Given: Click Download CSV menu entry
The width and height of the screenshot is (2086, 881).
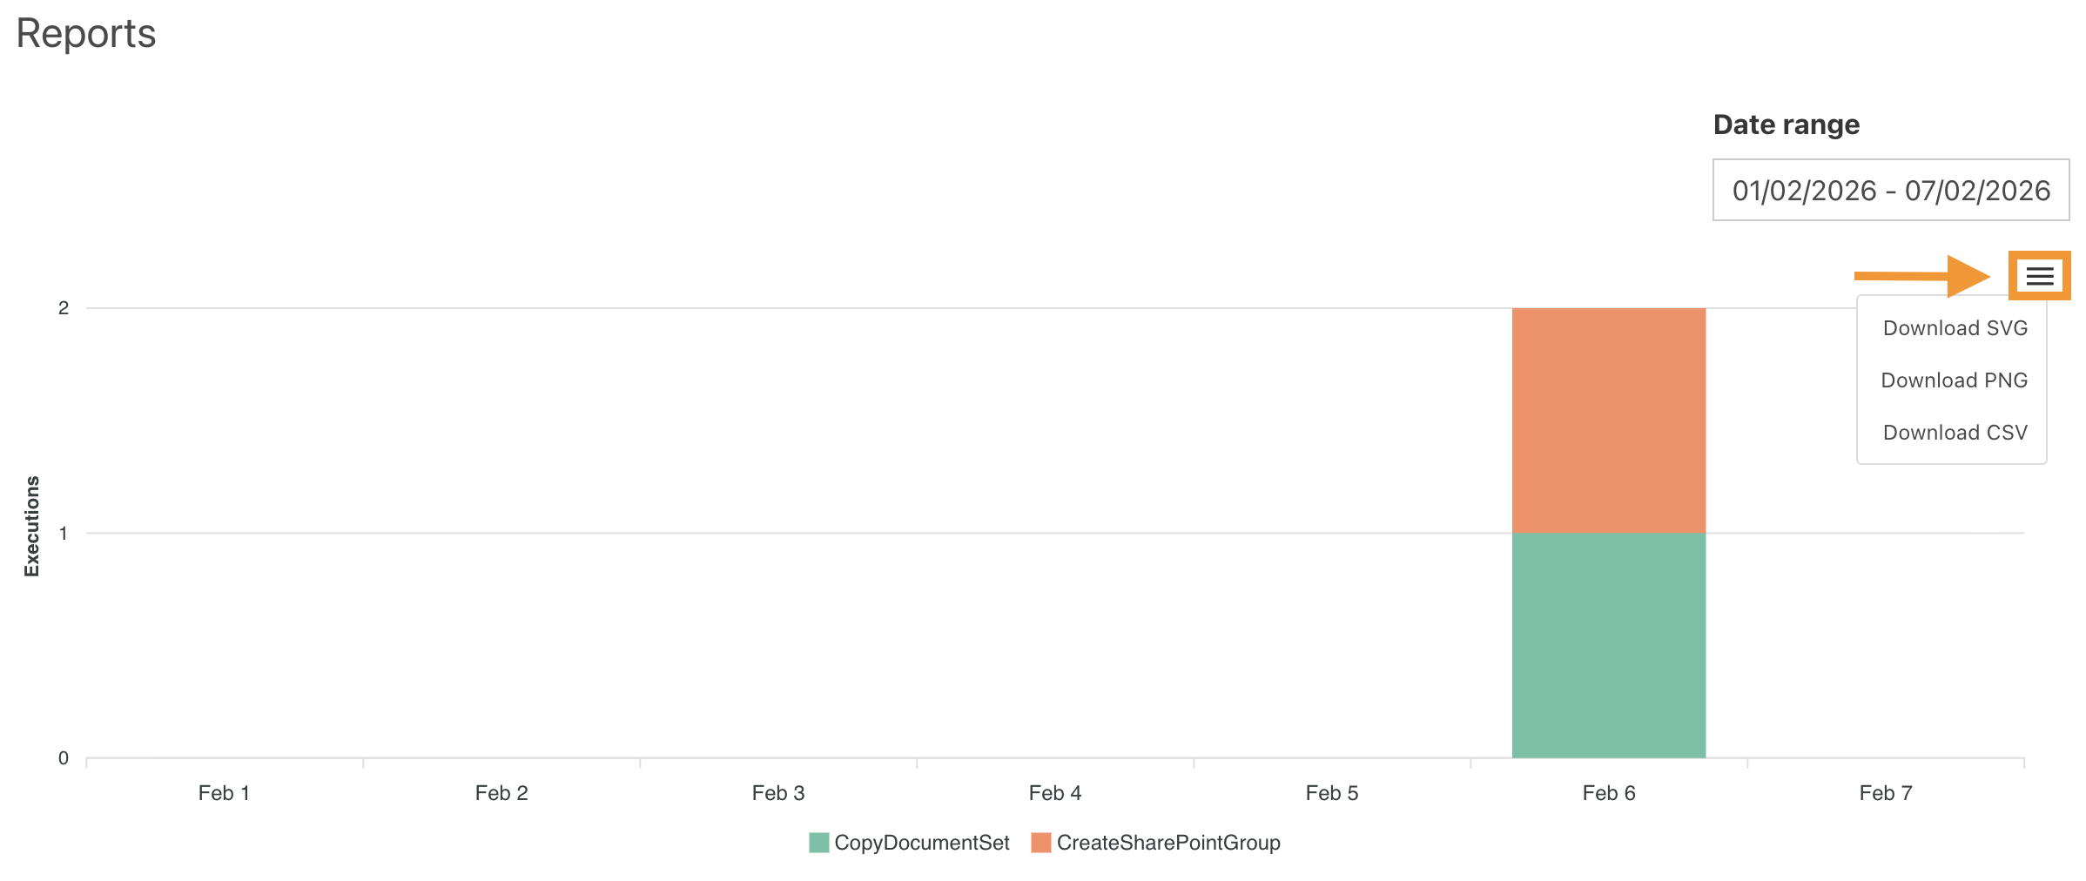Looking at the screenshot, I should point(1955,433).
